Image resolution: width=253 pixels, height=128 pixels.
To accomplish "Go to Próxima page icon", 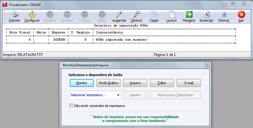I will (84, 15).
